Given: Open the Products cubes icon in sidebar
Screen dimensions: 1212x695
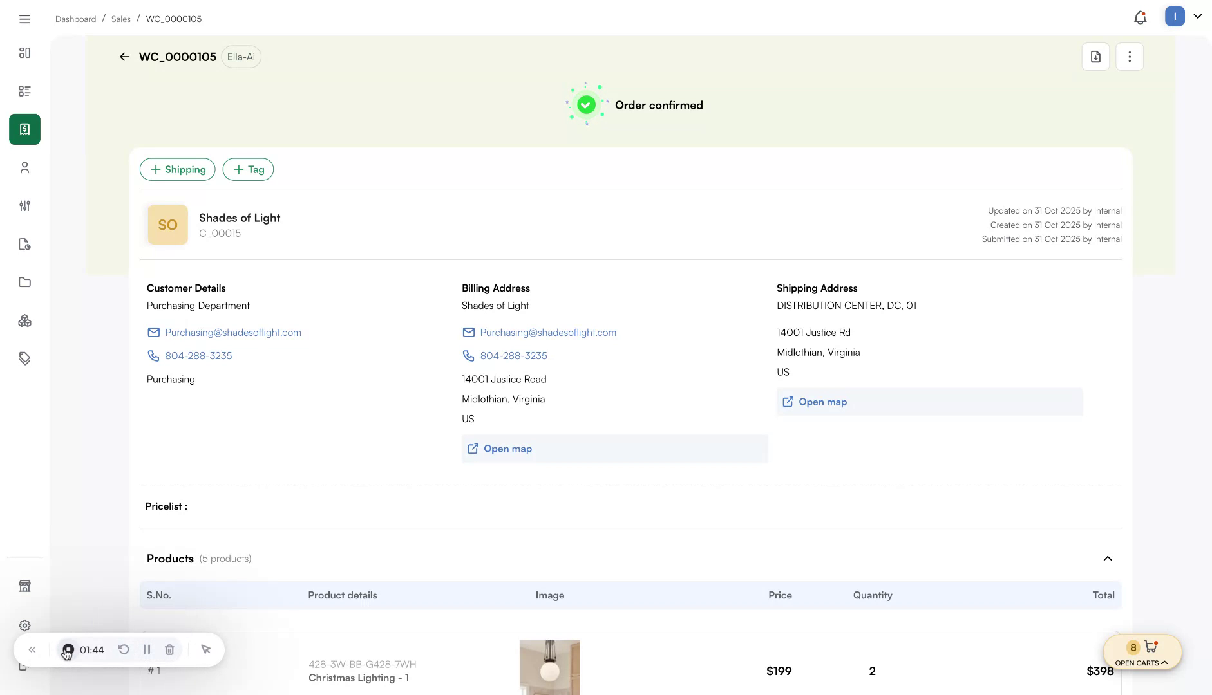Looking at the screenshot, I should 24,320.
